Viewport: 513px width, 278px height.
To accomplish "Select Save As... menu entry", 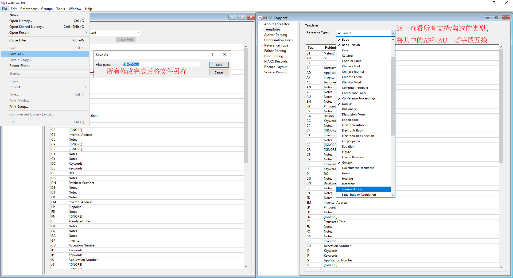I will pos(45,54).
